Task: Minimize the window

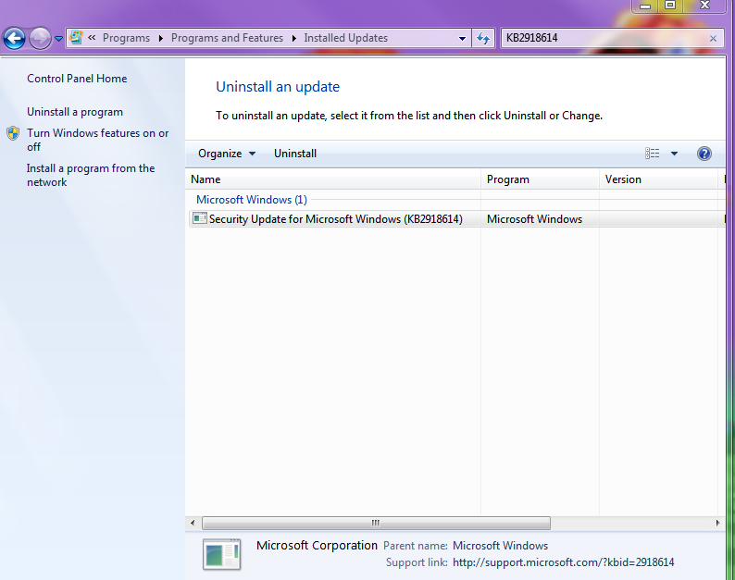Action: (x=645, y=6)
